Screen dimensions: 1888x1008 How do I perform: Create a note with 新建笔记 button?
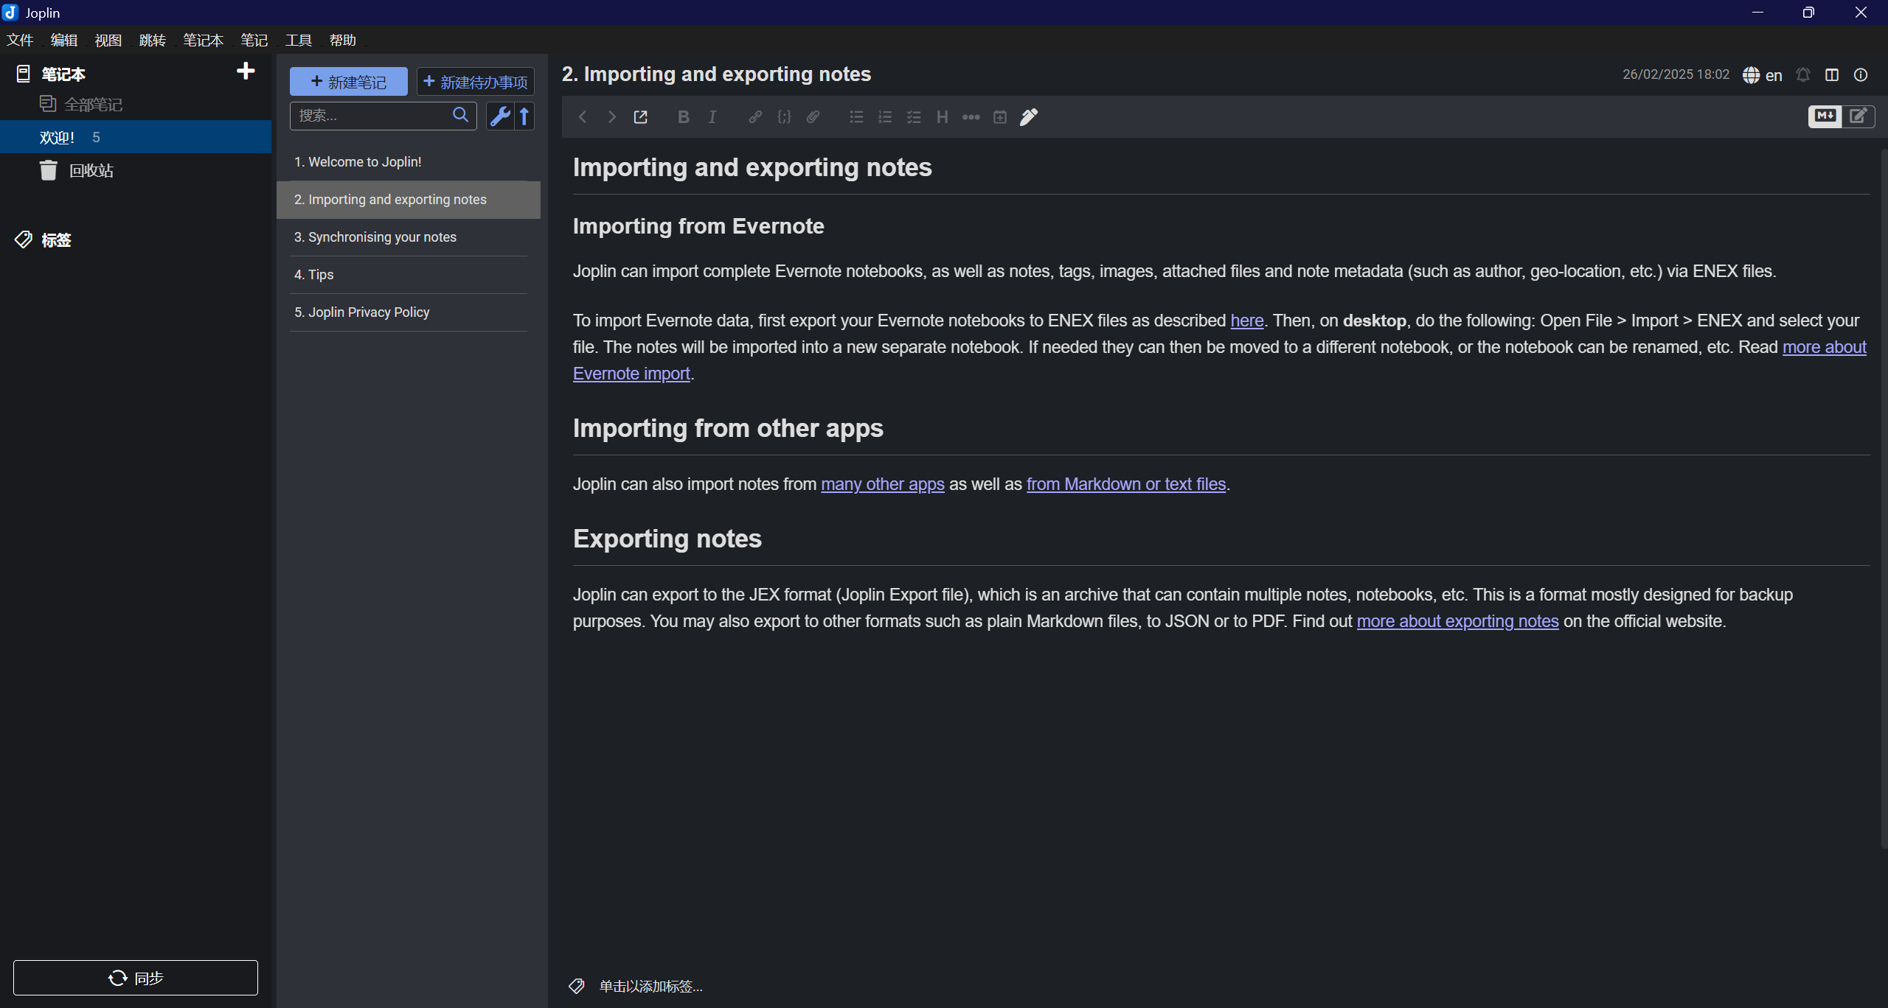point(348,81)
